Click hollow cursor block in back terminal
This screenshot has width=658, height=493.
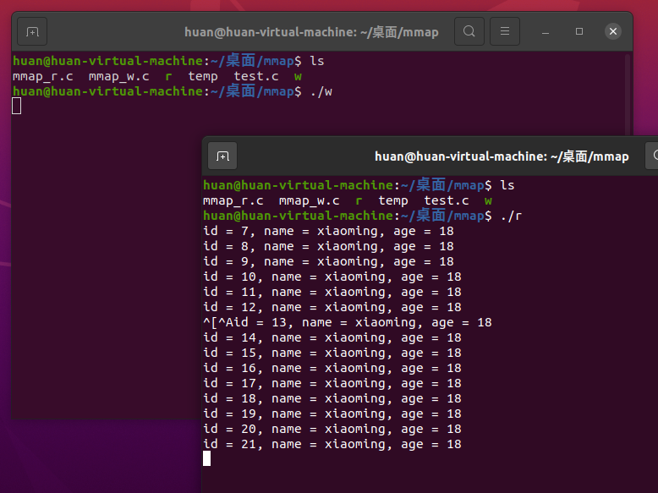tap(16, 106)
